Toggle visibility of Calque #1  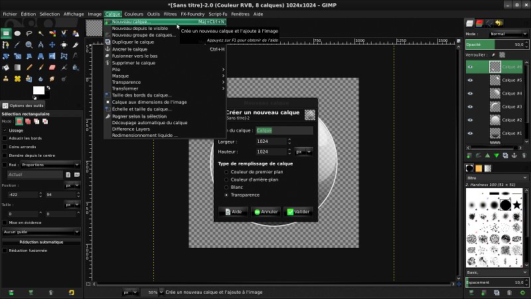coord(470,134)
